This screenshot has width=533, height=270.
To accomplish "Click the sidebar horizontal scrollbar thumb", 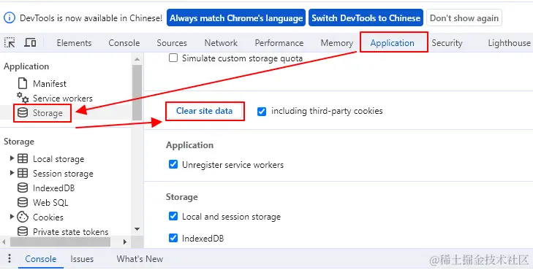I will (x=60, y=242).
